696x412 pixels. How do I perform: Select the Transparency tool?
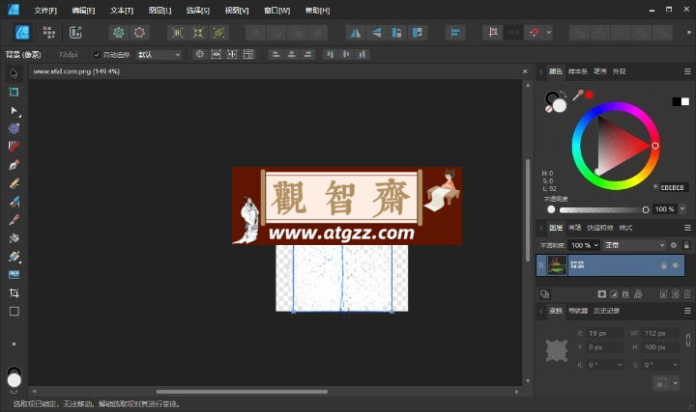(14, 257)
